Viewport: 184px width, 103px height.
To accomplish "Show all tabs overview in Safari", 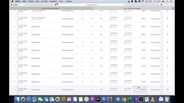I will tap(172, 5).
